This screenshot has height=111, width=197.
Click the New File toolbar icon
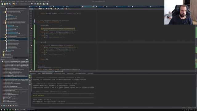(2, 4)
